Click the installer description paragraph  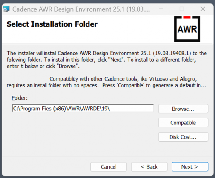point(107,60)
